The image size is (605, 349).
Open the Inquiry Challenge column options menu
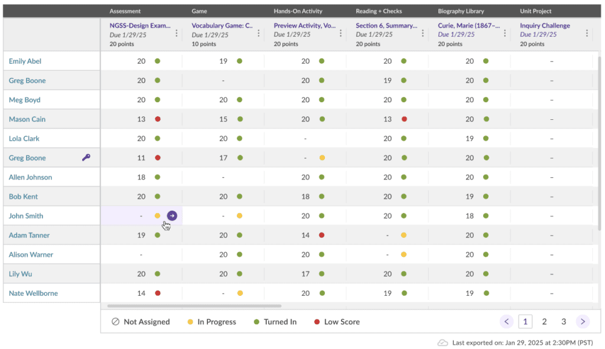(x=587, y=34)
